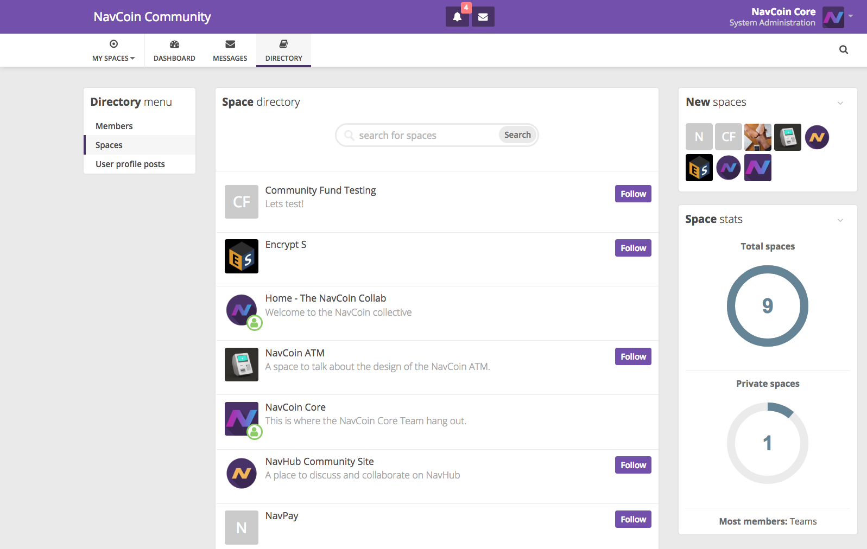Open the round purple N logo in New spaces
Viewport: 867px width, 549px height.
click(x=729, y=168)
